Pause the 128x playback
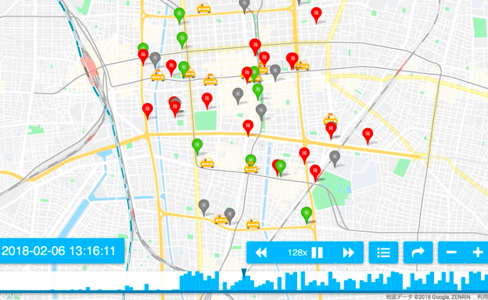The image size is (488, 300). point(317,253)
